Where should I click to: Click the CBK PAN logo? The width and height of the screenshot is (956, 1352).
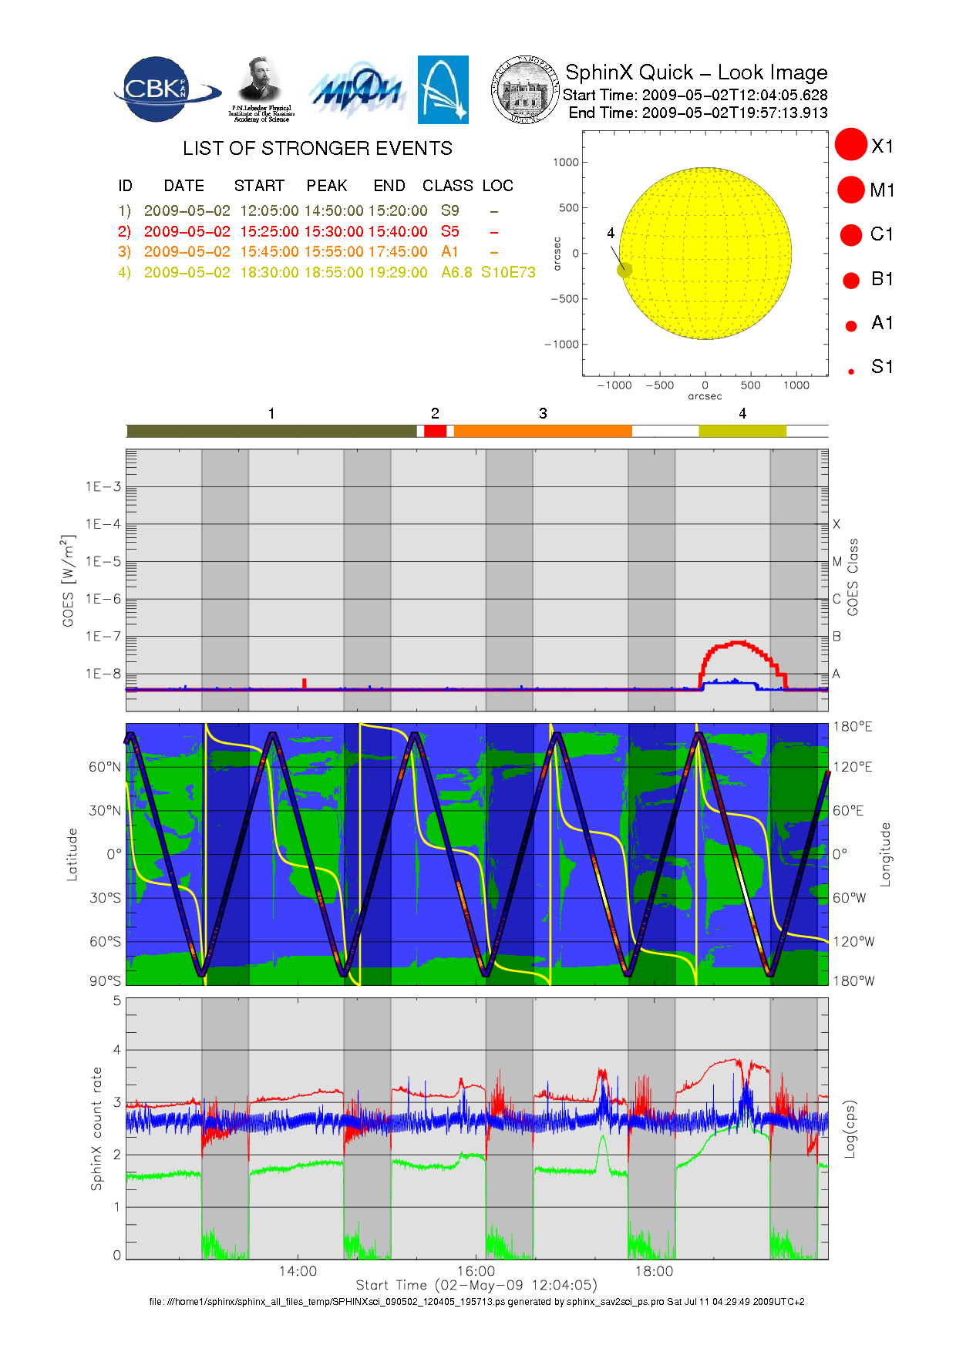click(164, 89)
